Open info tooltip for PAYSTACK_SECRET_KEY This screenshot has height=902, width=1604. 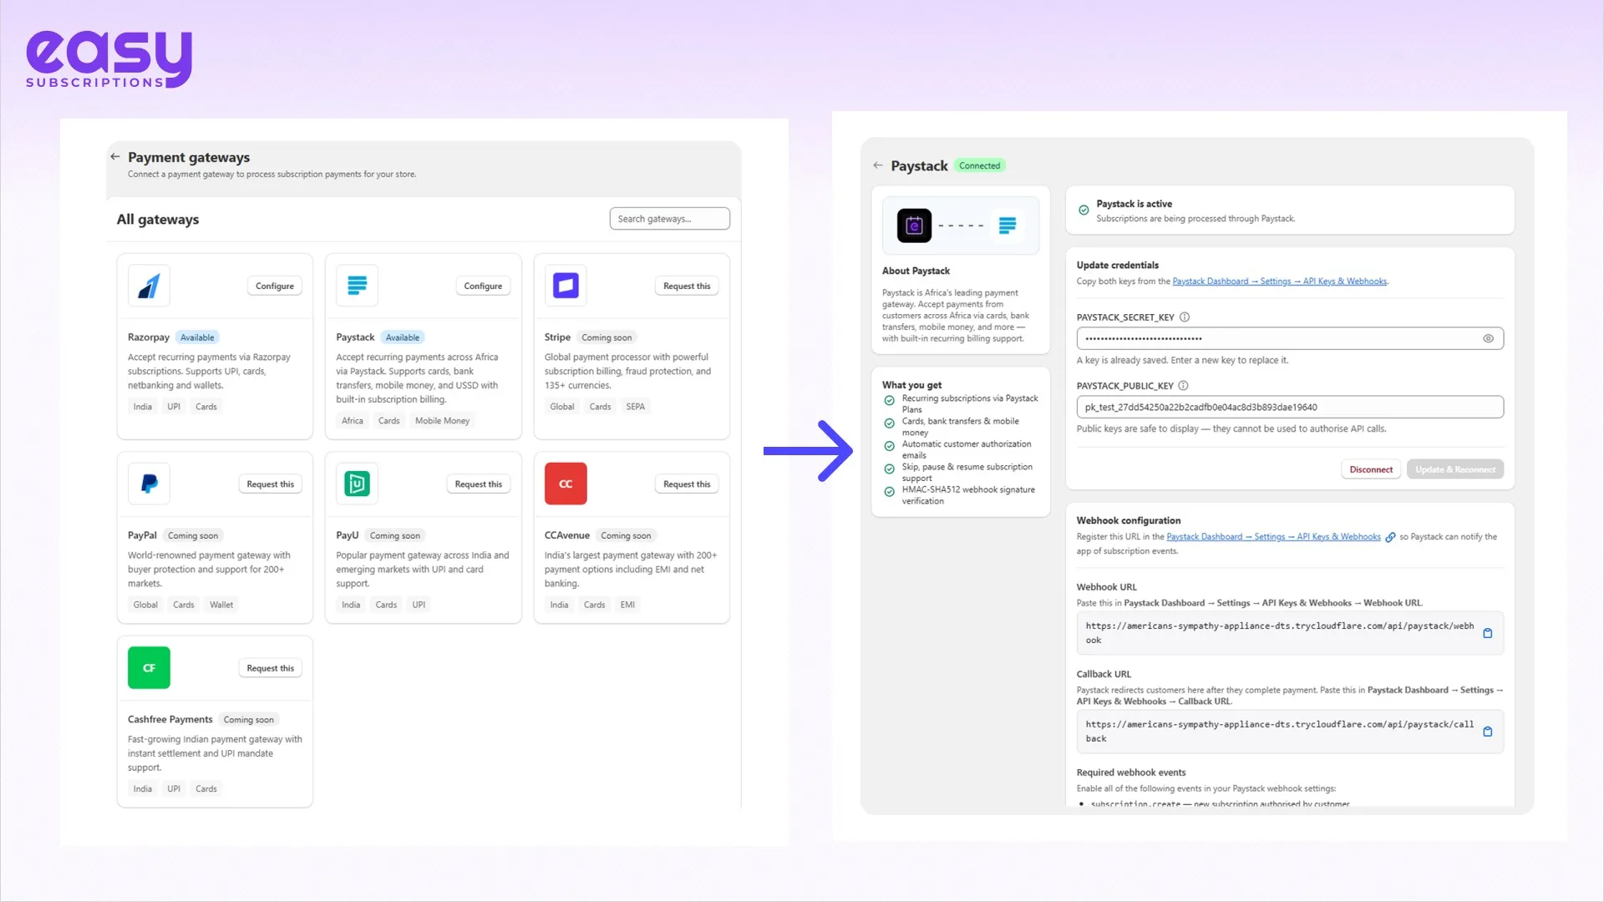point(1184,317)
